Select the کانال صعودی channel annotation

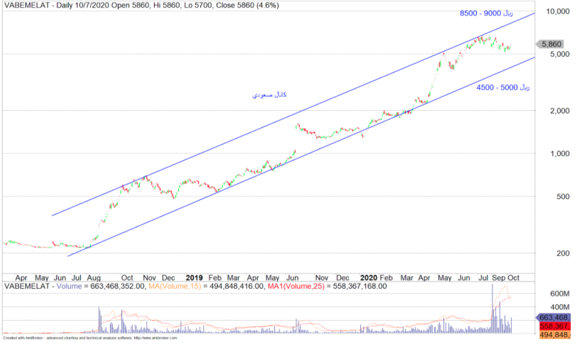[268, 95]
